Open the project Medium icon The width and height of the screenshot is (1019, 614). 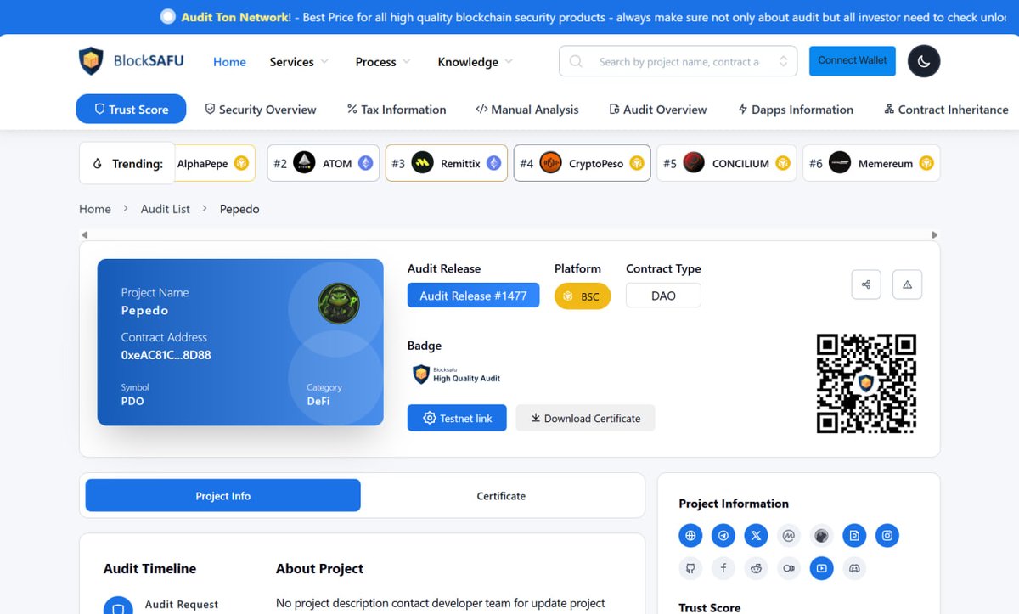click(789, 568)
